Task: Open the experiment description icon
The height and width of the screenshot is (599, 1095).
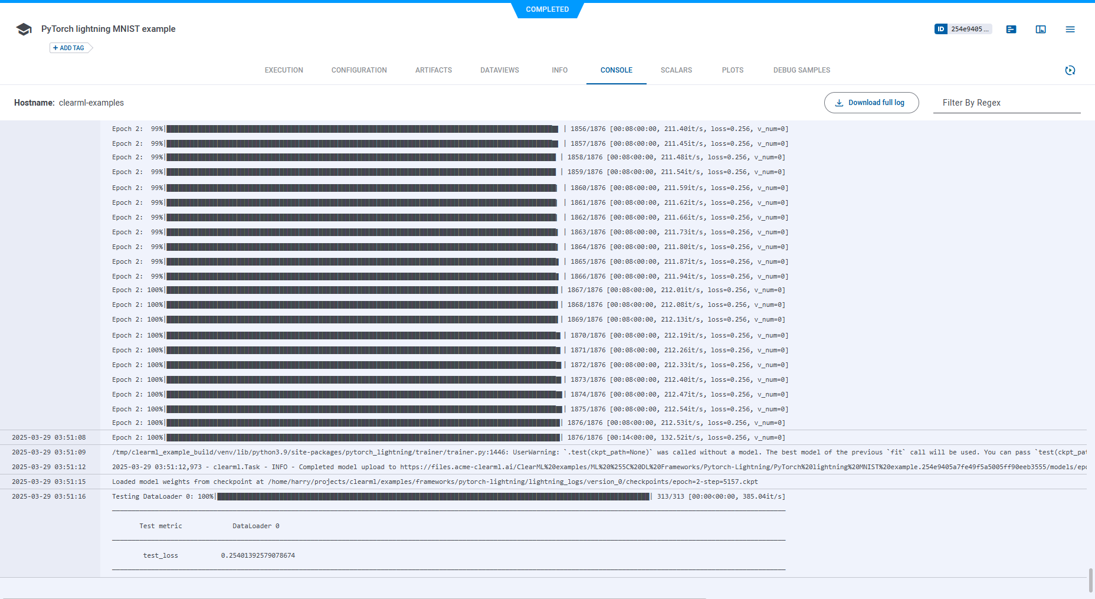Action: click(1011, 30)
